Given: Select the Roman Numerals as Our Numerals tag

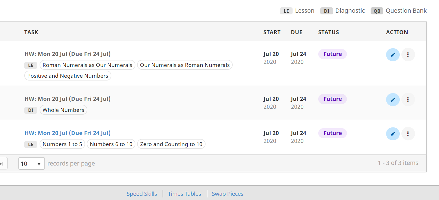Looking at the screenshot, I should (87, 65).
